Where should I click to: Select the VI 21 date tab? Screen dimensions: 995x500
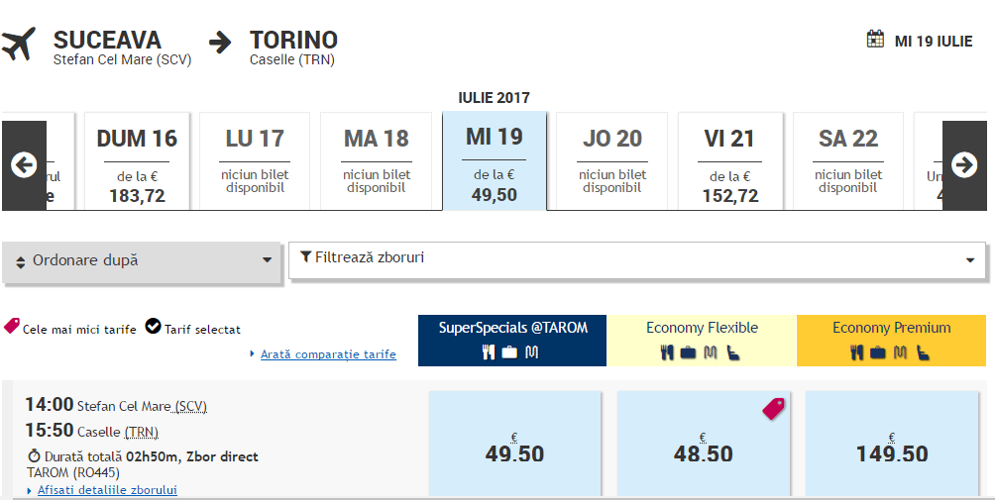729,161
